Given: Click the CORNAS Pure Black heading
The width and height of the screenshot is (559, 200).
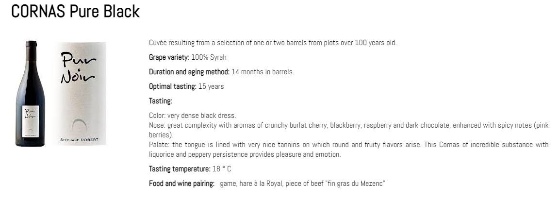Looking at the screenshot, I should [x=75, y=12].
